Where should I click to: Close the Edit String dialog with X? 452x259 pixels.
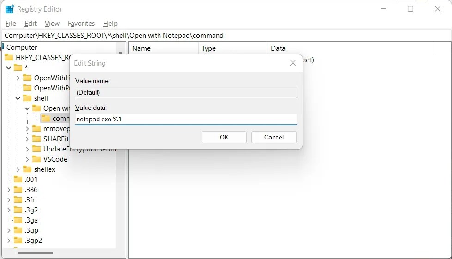(293, 63)
